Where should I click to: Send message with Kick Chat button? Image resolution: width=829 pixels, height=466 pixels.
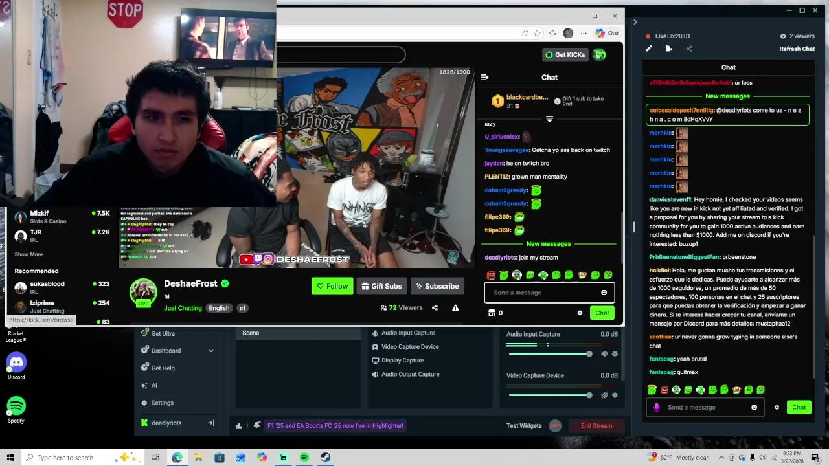pos(602,313)
